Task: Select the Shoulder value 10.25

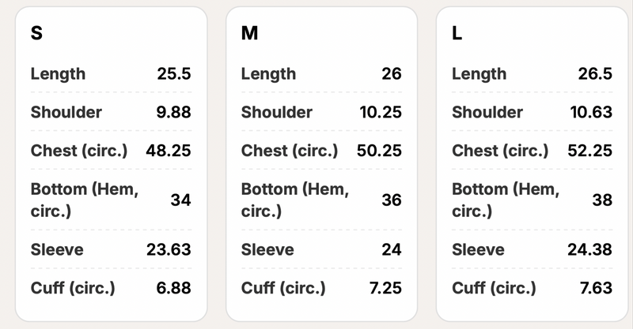Action: 380,112
